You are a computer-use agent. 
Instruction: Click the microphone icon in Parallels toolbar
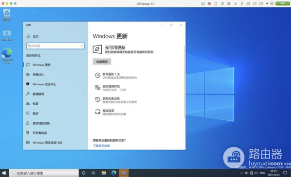[x=242, y=3]
